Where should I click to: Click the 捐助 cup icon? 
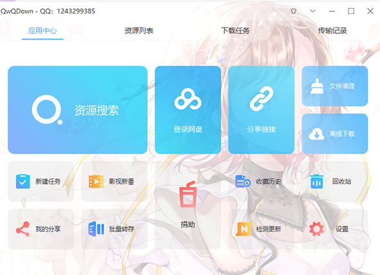click(188, 194)
